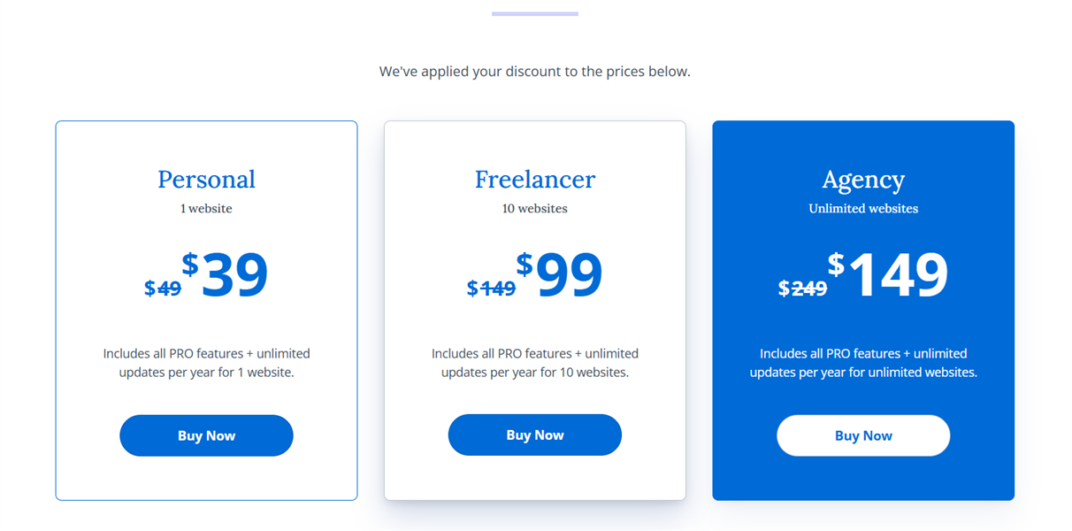Click the Personal plan title
Screen dimensions: 1072x531
(206, 180)
